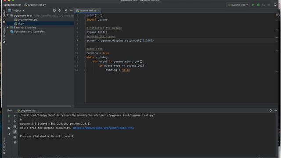
Task: Expand External Libraries tree node
Action: [x=7, y=27]
